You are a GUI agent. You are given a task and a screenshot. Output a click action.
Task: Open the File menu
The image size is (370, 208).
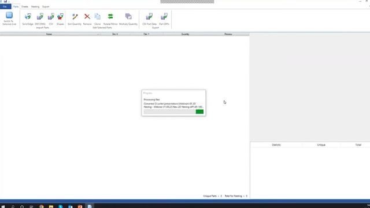(5, 6)
